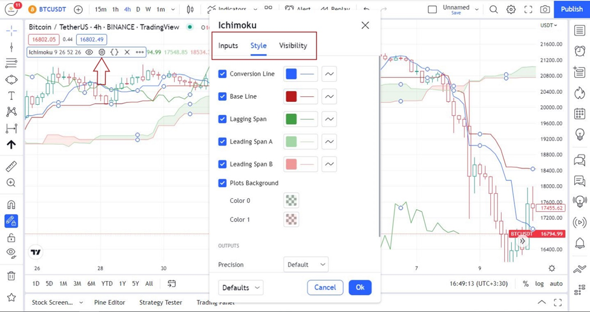Toggle the magnet mode icon
The image size is (590, 312).
11,205
